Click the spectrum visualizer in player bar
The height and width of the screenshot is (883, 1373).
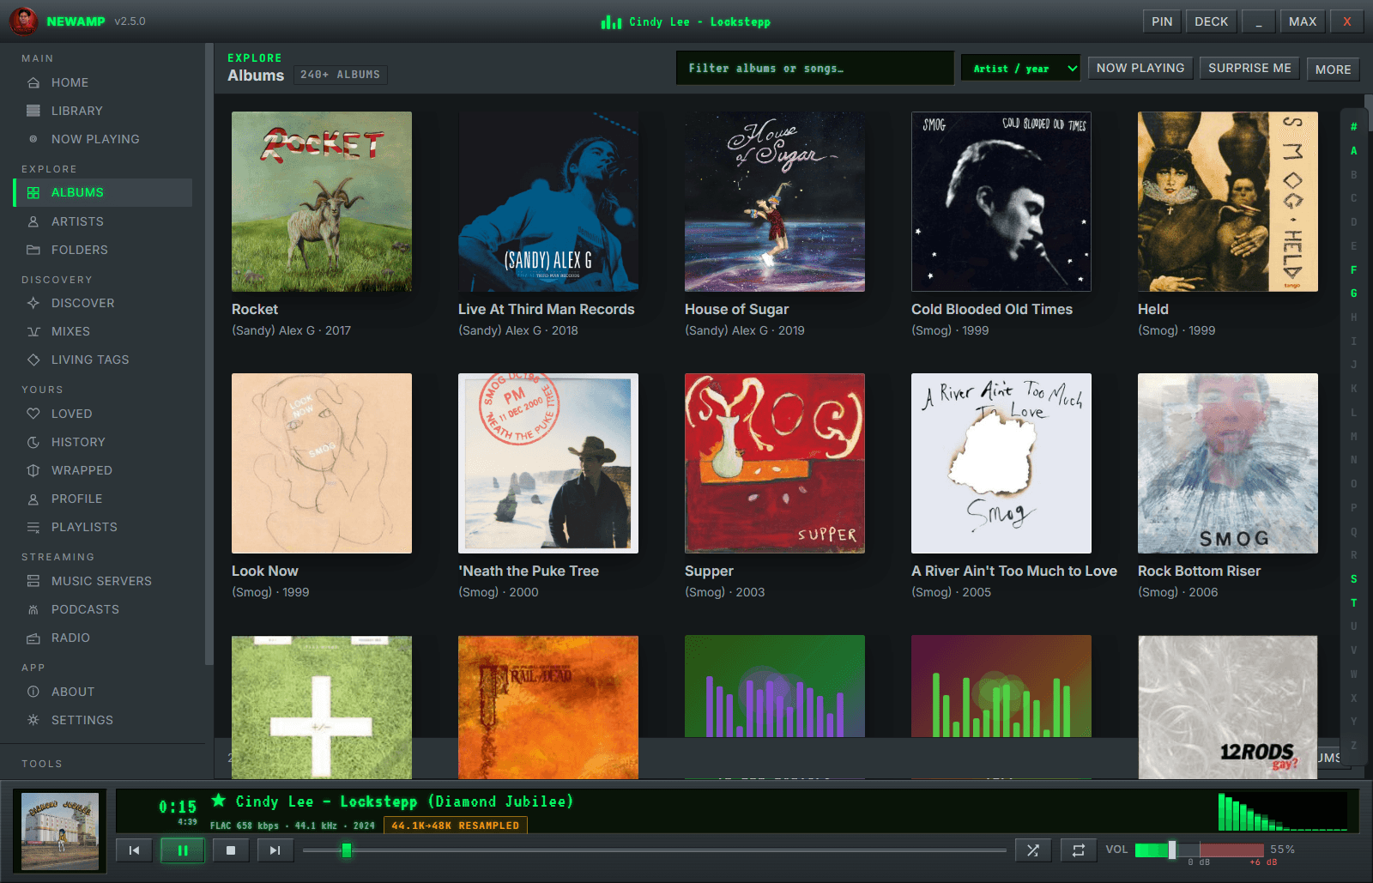point(1283,812)
